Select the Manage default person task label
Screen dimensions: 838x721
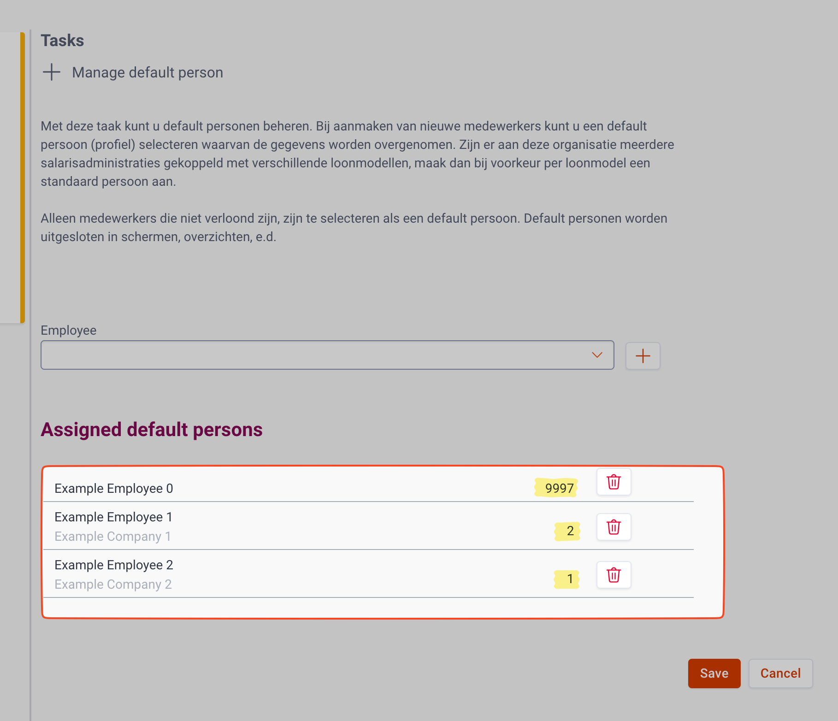[148, 72]
